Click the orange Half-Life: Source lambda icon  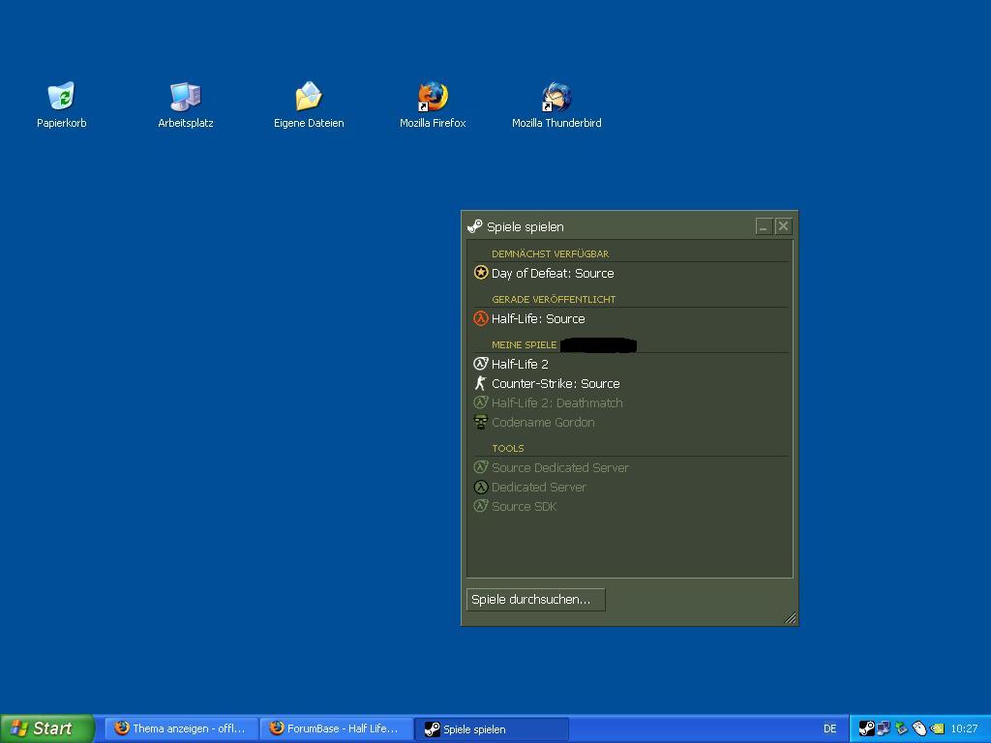click(x=481, y=317)
